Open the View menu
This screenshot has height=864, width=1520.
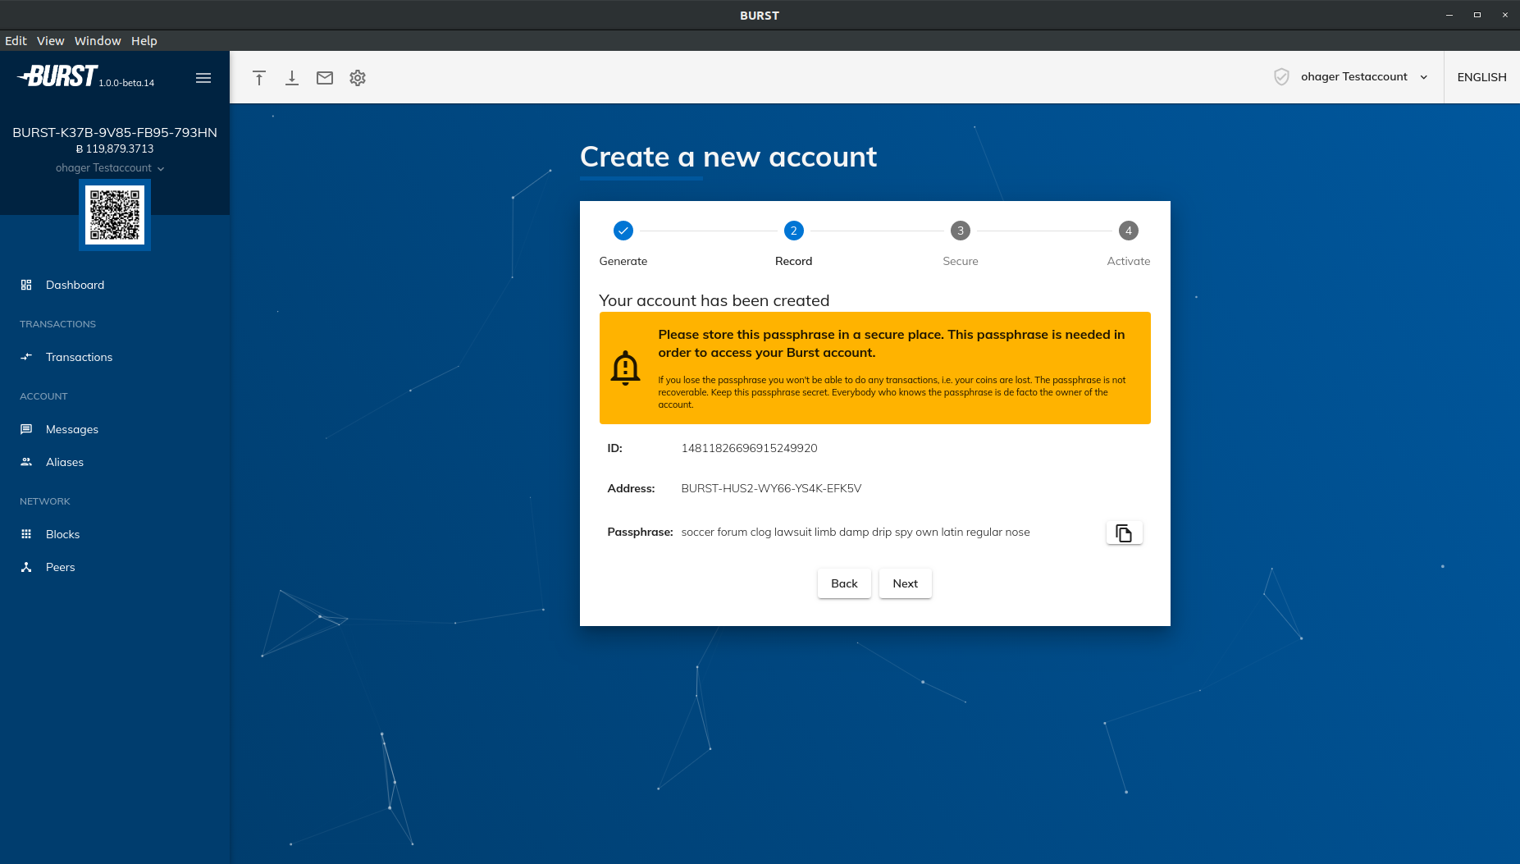coord(50,41)
